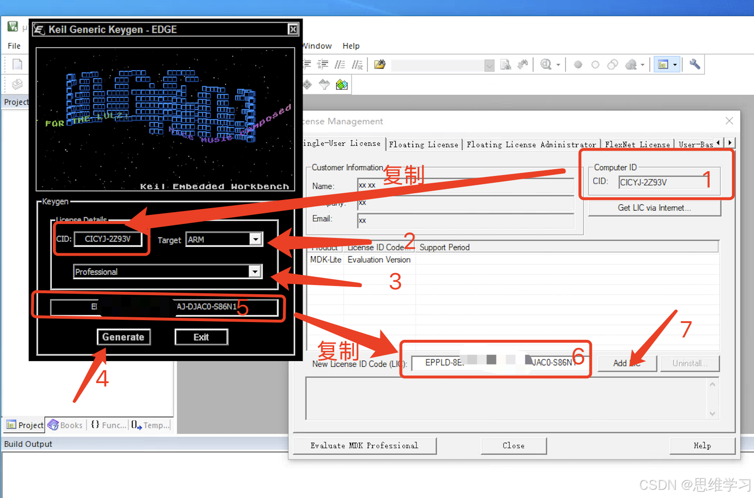Open the Help menu
This screenshot has width=754, height=498.
pyautogui.click(x=351, y=46)
